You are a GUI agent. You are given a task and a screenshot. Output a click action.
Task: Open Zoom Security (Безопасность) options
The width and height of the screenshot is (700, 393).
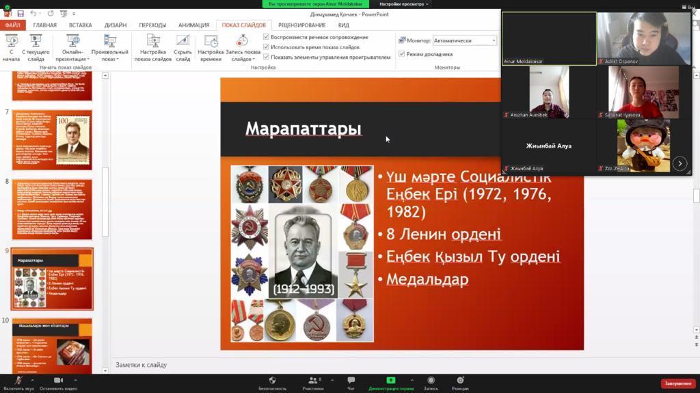(272, 381)
